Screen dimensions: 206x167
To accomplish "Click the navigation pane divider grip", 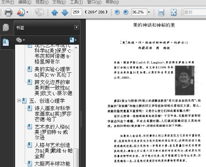I will coord(81,119).
